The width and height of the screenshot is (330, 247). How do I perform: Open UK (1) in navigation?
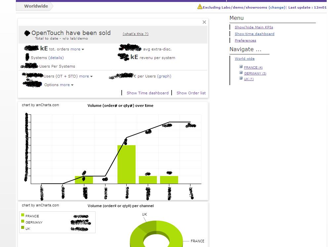pyautogui.click(x=249, y=79)
